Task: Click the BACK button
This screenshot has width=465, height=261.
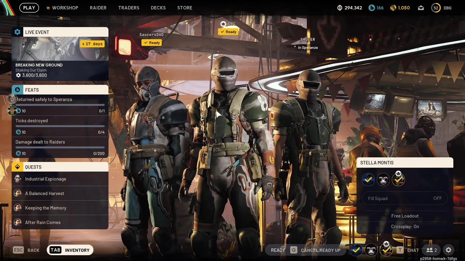Action: (x=33, y=250)
